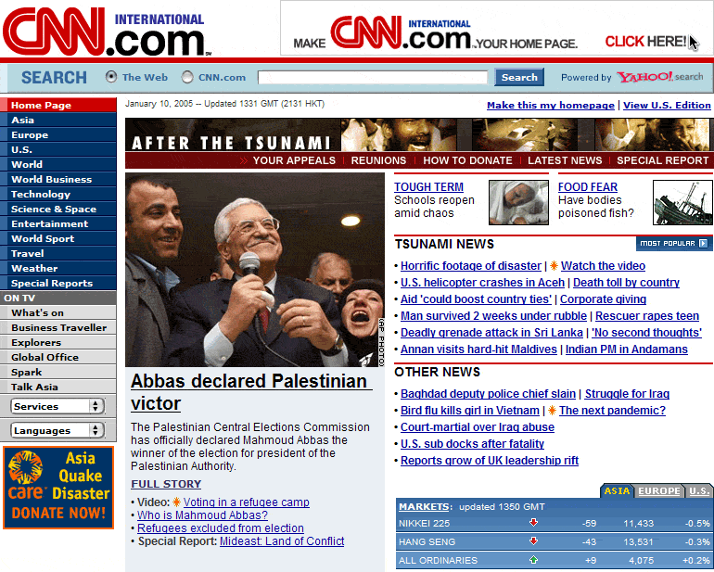The image size is (714, 572).
Task: Click Reunions in tsunami banner
Action: click(378, 160)
